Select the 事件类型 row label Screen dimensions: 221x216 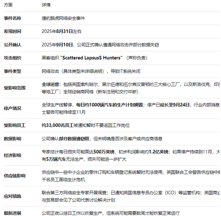pos(13,71)
